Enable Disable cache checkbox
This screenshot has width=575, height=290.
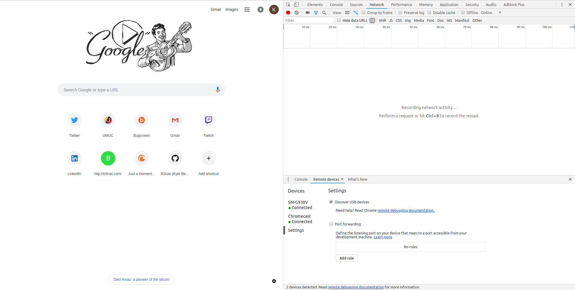(x=429, y=13)
